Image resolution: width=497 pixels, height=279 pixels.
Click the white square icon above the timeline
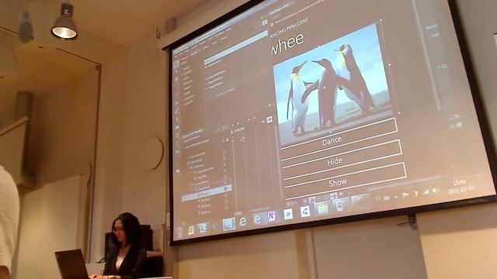pyautogui.click(x=269, y=119)
